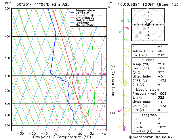The height and width of the screenshot is (139, 181).
Task: Click the red wind barb near 370 hPa
Action: pyautogui.click(x=126, y=27)
